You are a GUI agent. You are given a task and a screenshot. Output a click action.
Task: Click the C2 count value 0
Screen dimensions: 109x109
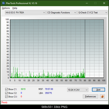(21, 93)
